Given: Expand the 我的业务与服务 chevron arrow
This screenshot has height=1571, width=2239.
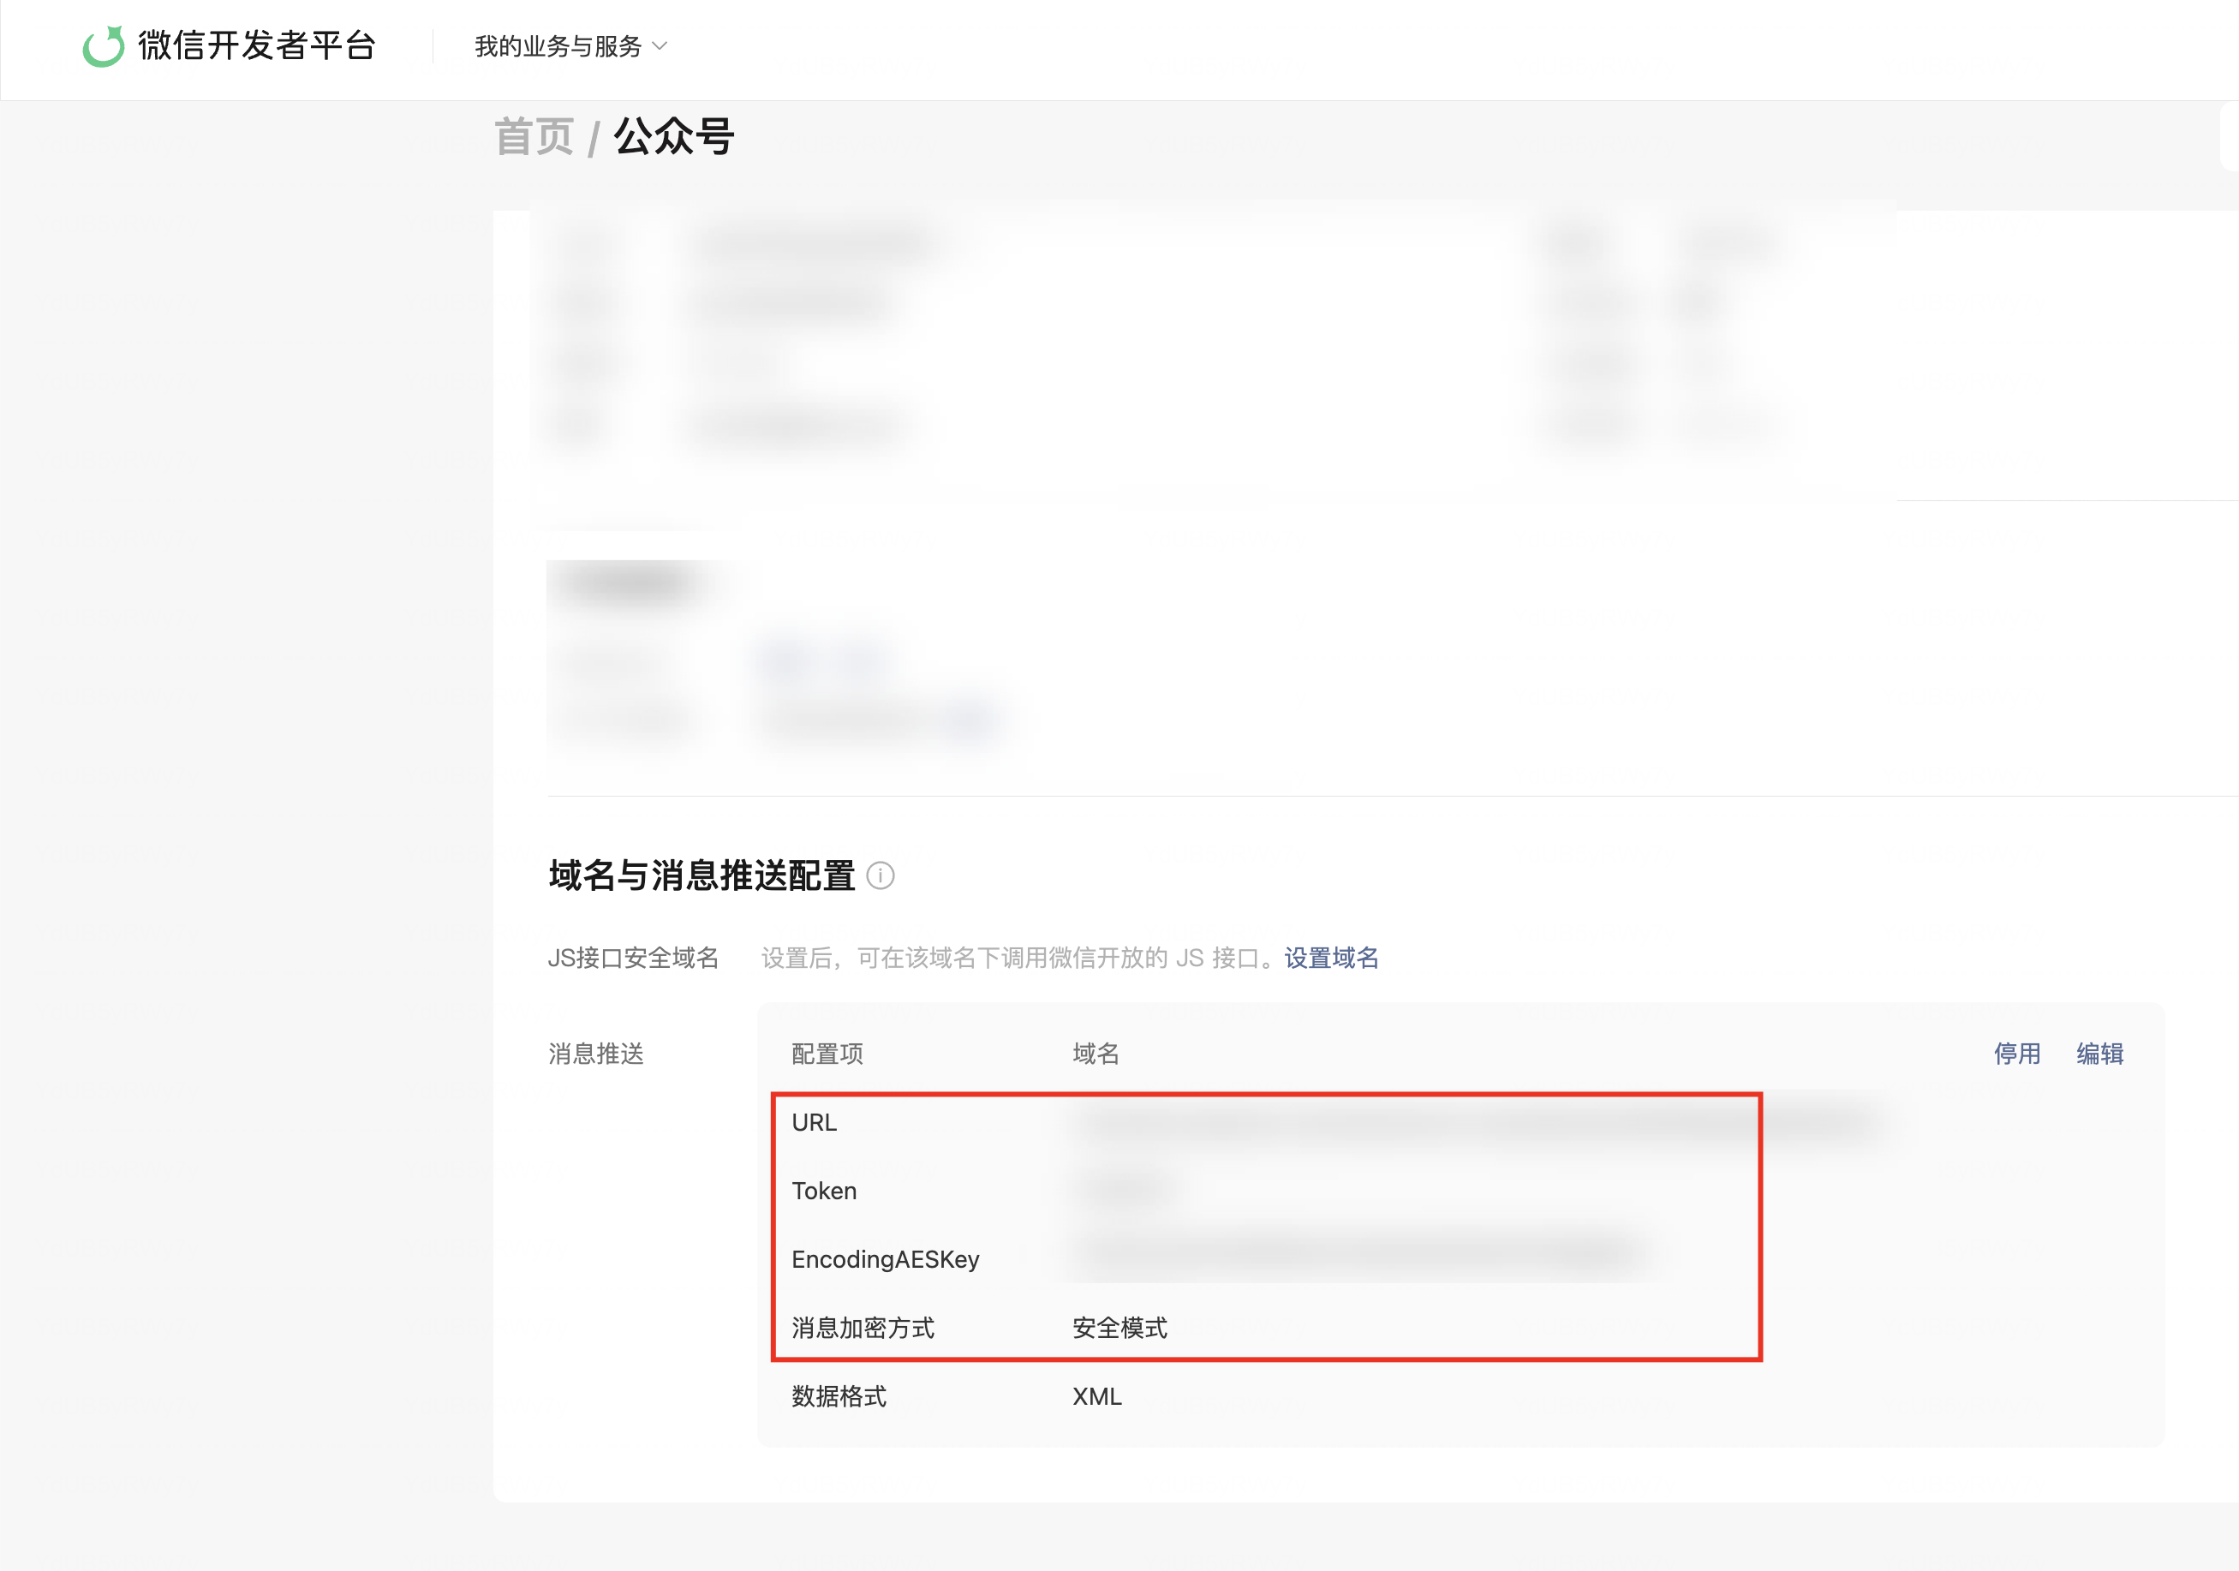Looking at the screenshot, I should pyautogui.click(x=660, y=46).
